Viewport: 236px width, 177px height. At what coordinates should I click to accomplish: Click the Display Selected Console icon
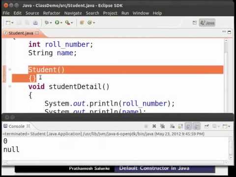coord(214,126)
